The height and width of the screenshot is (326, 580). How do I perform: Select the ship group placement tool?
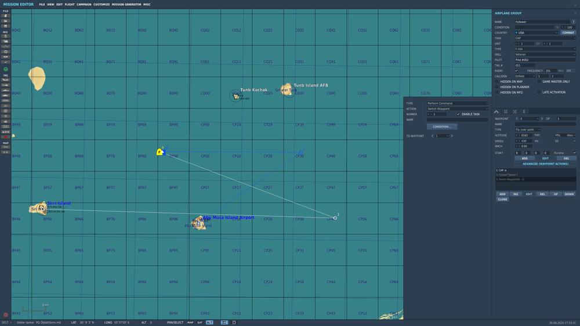coord(6,90)
